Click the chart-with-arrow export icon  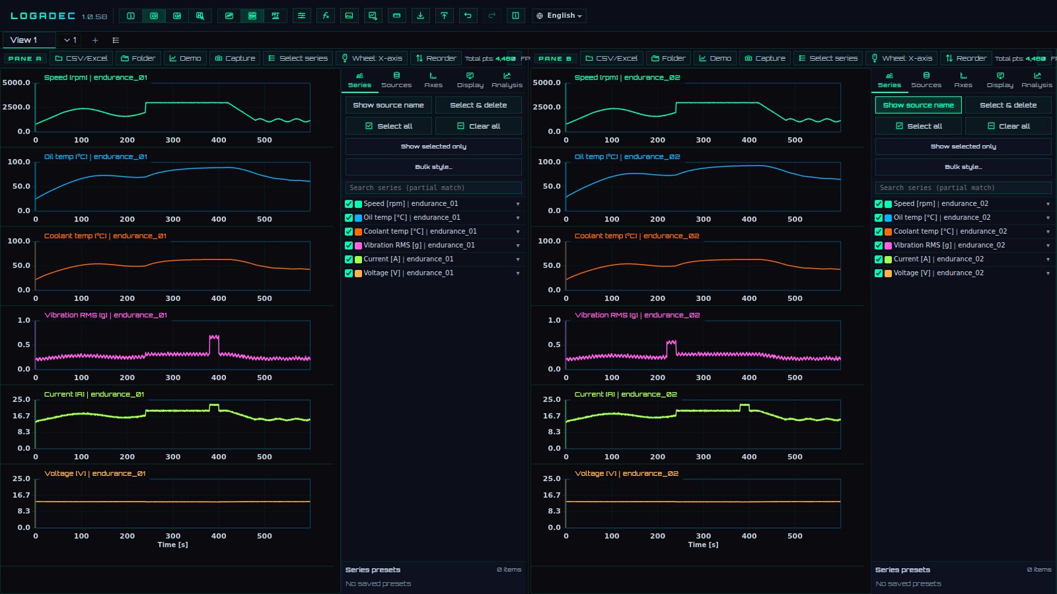coord(373,16)
